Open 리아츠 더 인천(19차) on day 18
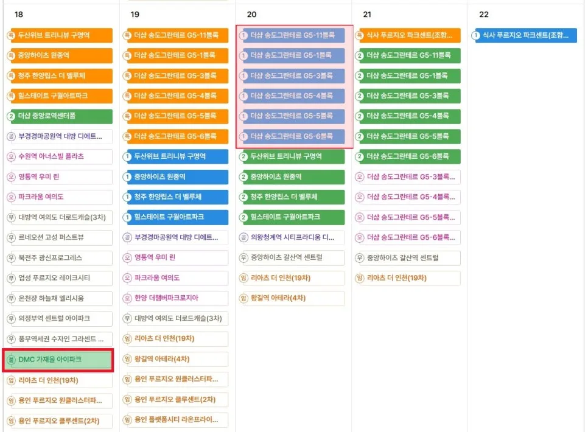 (x=60, y=380)
